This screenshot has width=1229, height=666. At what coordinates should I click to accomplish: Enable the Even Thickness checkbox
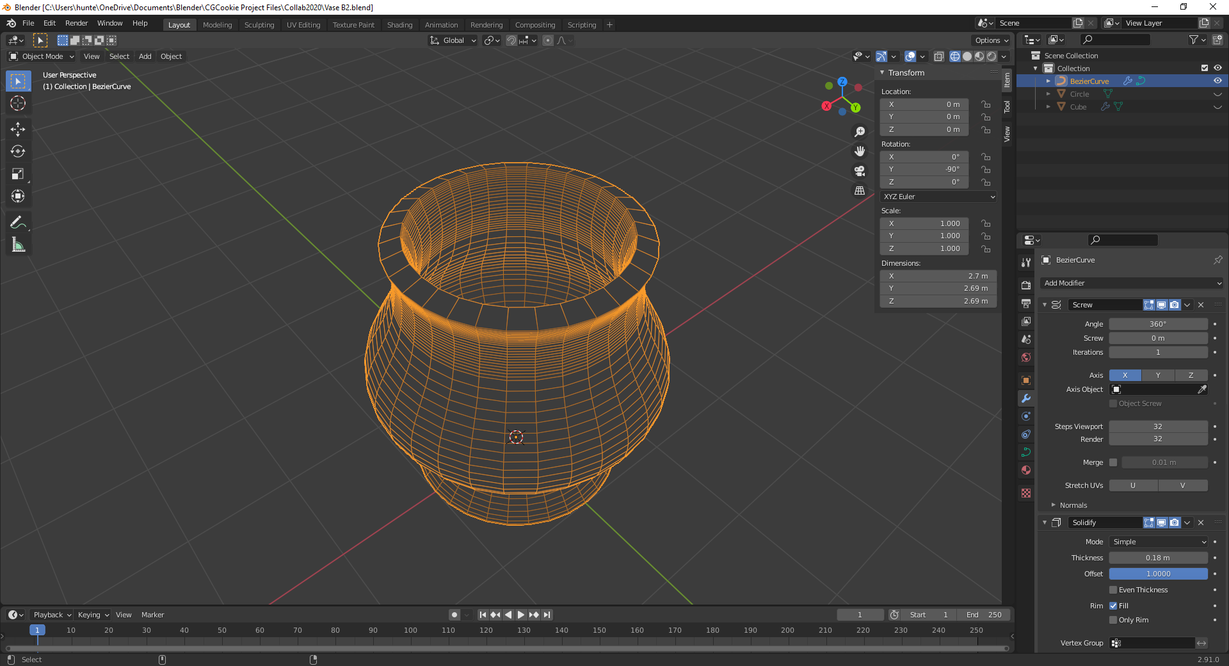(1113, 590)
